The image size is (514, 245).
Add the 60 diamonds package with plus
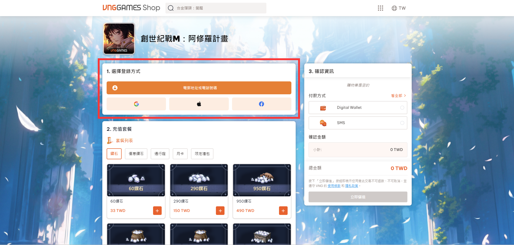click(x=157, y=211)
